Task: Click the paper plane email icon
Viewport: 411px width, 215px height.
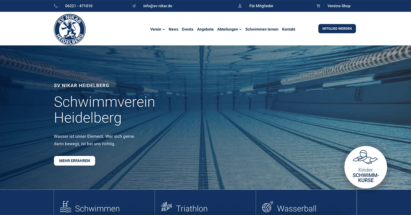Action: pyautogui.click(x=134, y=6)
